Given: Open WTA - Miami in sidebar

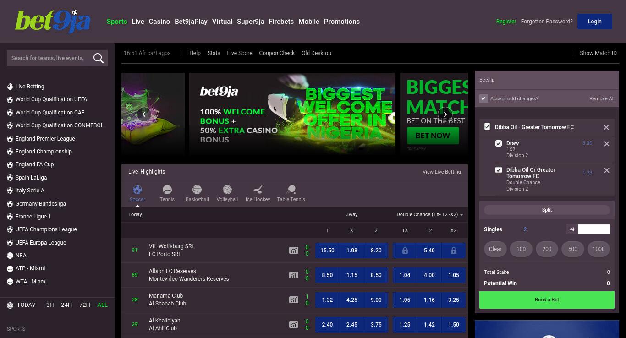Looking at the screenshot, I should click(31, 282).
